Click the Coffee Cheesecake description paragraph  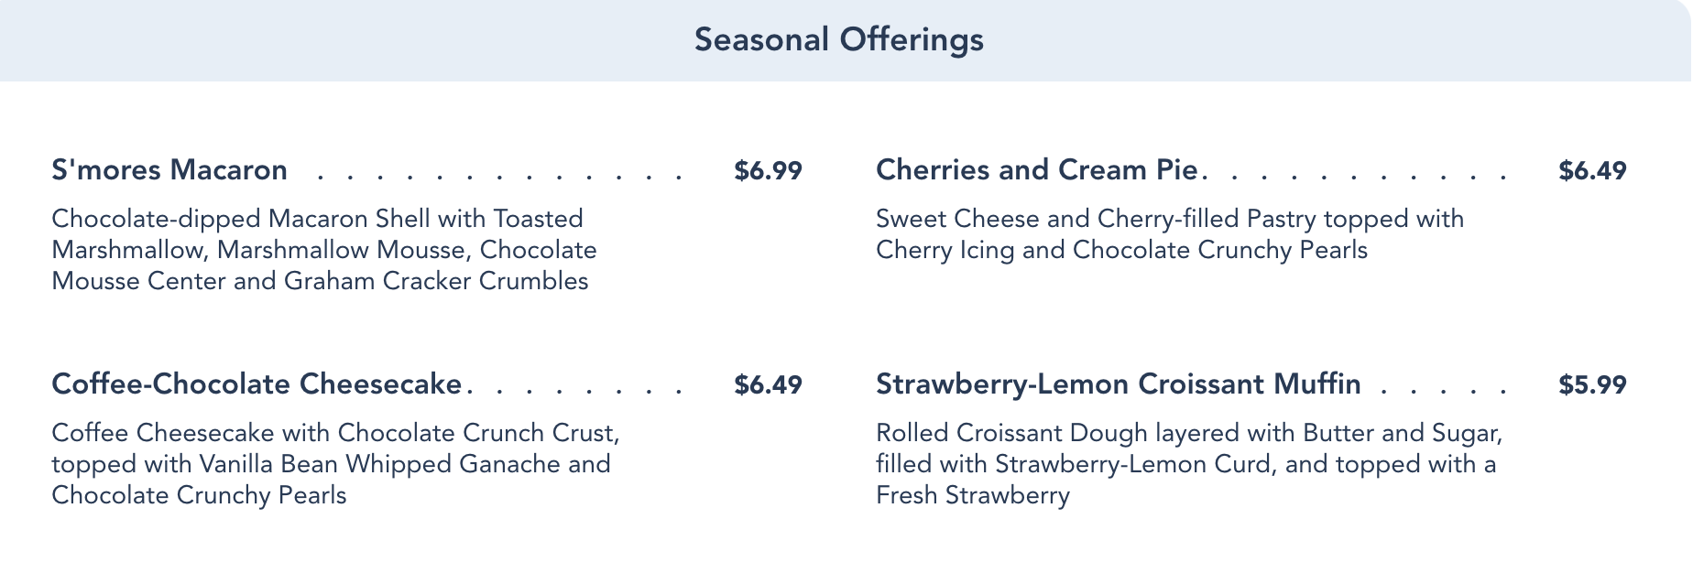(x=335, y=464)
